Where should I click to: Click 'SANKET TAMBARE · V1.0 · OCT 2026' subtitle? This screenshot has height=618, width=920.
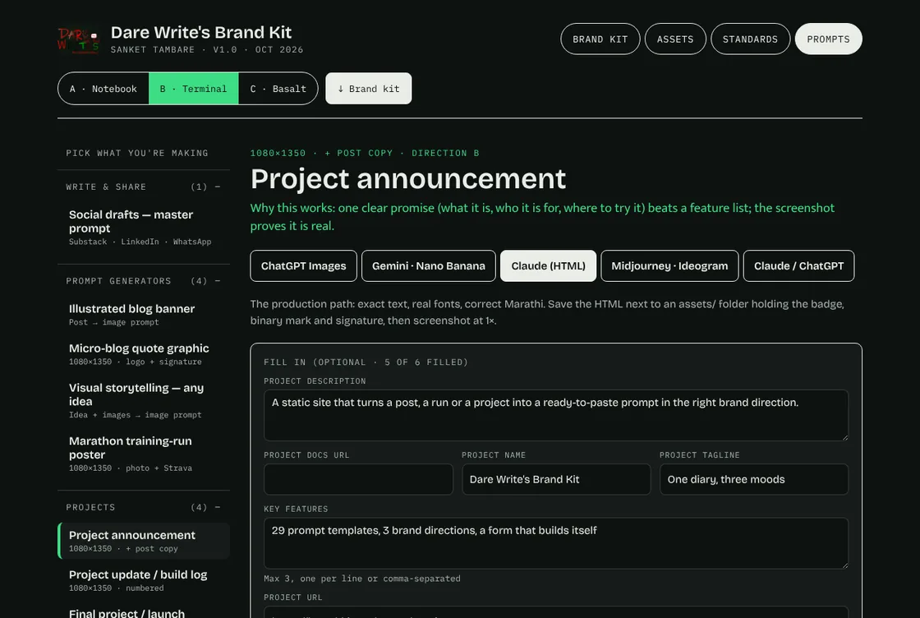[x=207, y=50]
